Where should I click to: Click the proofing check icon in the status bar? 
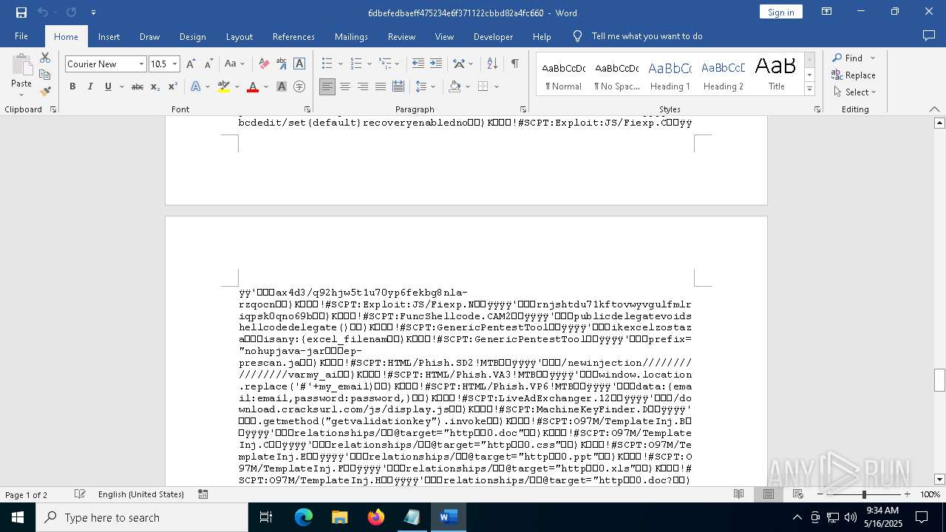[80, 494]
